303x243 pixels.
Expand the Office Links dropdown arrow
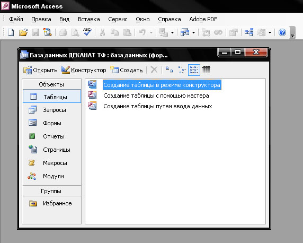(x=172, y=32)
